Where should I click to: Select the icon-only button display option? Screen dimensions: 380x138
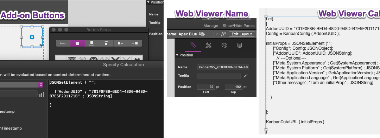77,43
